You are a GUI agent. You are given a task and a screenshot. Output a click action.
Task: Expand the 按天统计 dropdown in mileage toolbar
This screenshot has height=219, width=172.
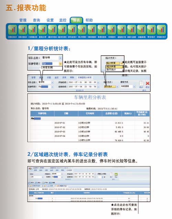click(117, 87)
